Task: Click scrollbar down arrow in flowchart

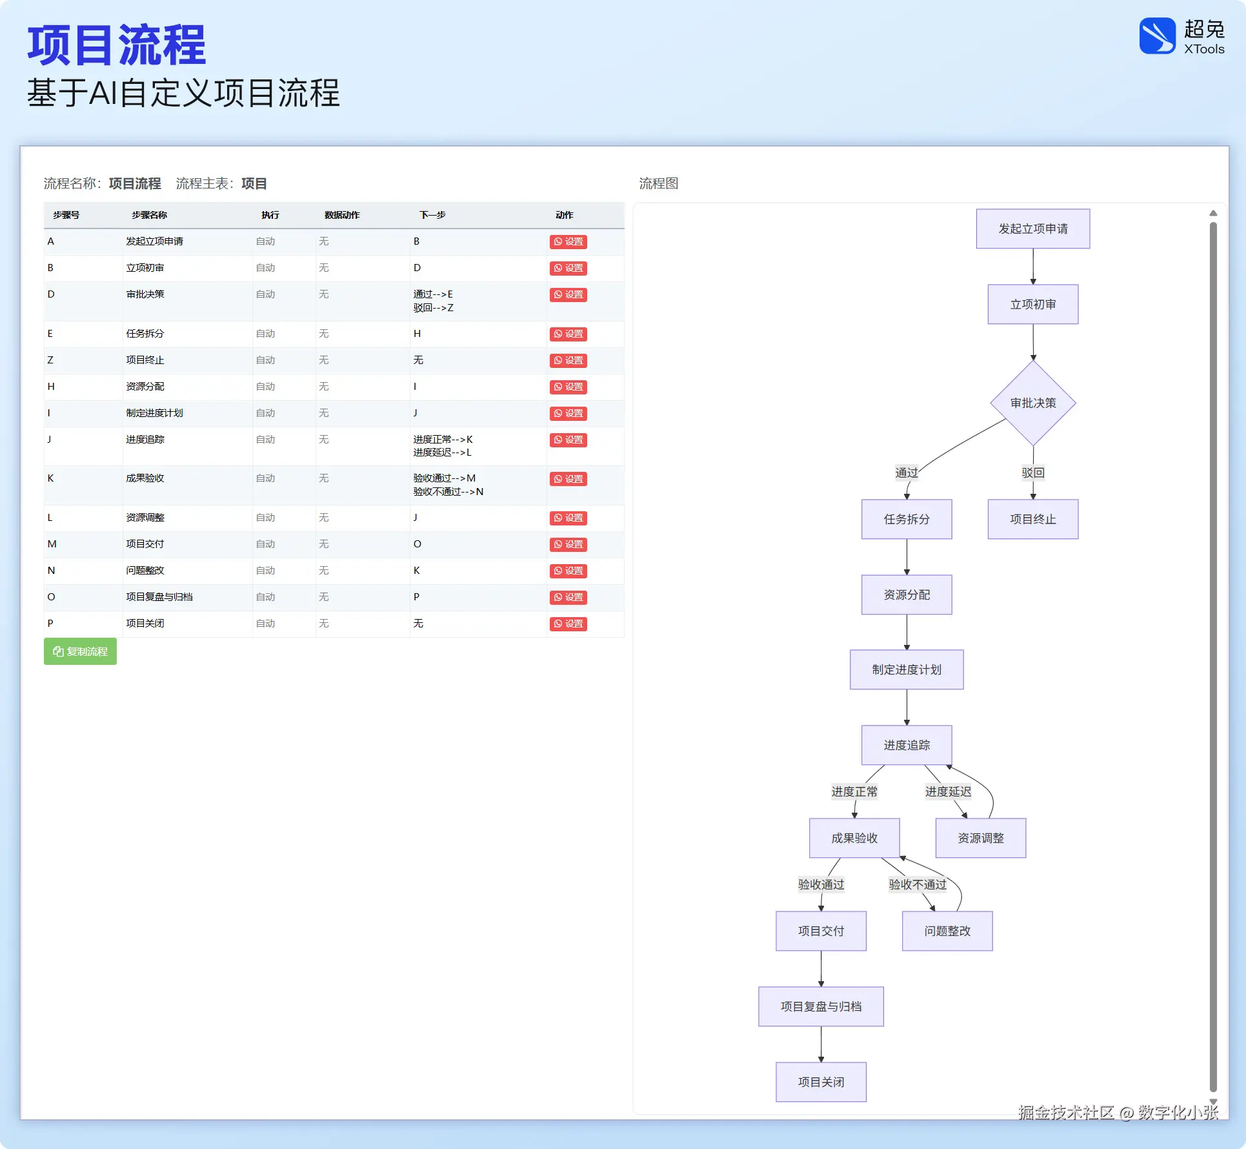Action: coord(1213,1102)
